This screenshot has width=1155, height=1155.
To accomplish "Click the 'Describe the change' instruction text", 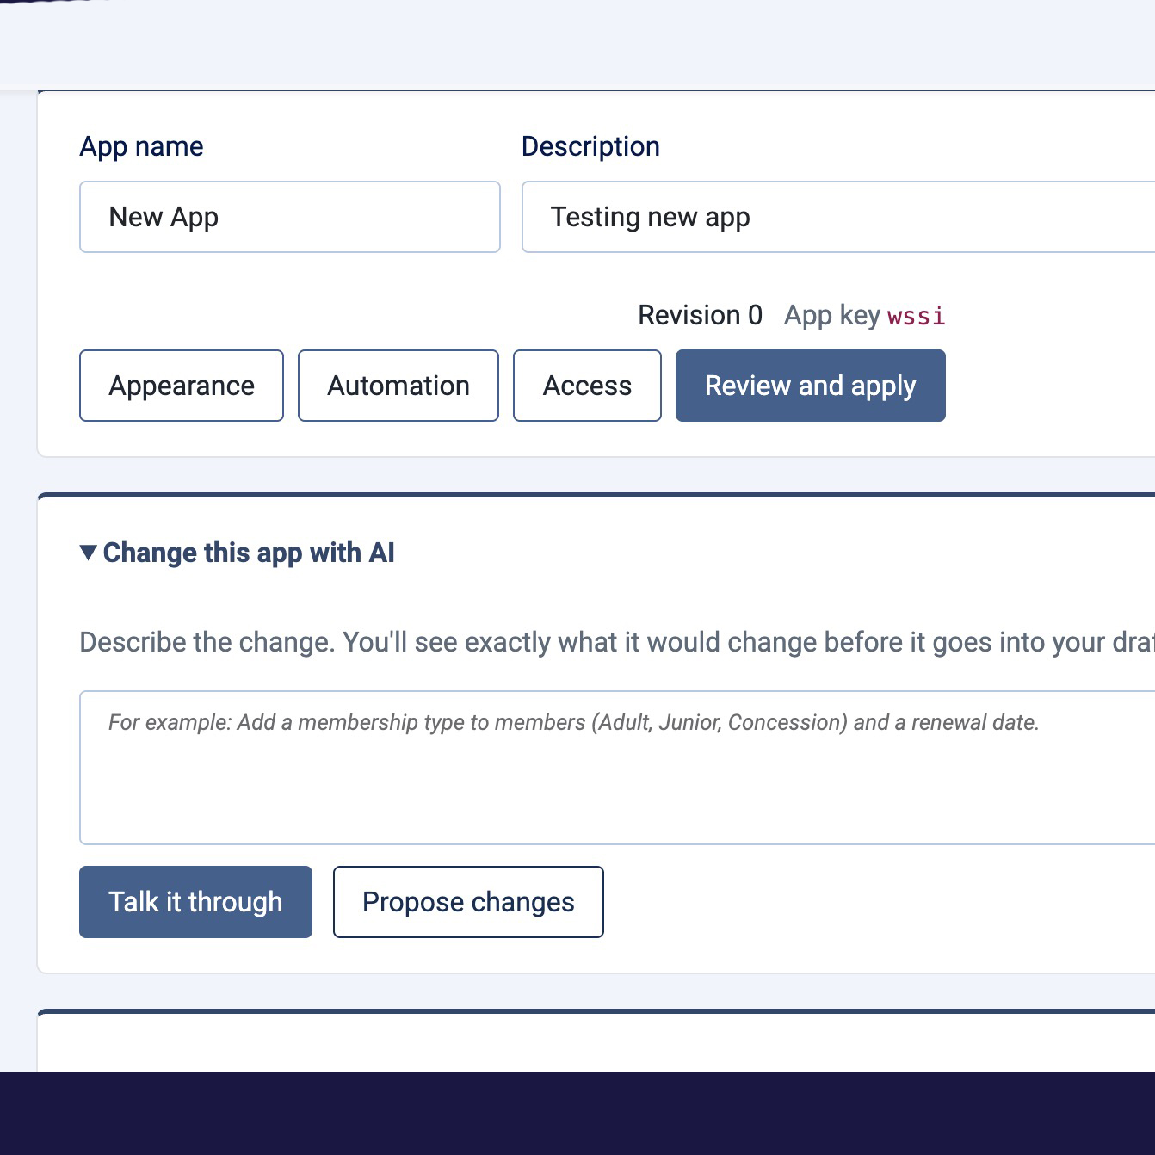I will (617, 642).
